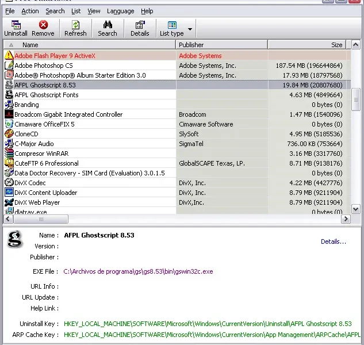
Task: Click the DivX Content Uploader icon
Action: 9,192
